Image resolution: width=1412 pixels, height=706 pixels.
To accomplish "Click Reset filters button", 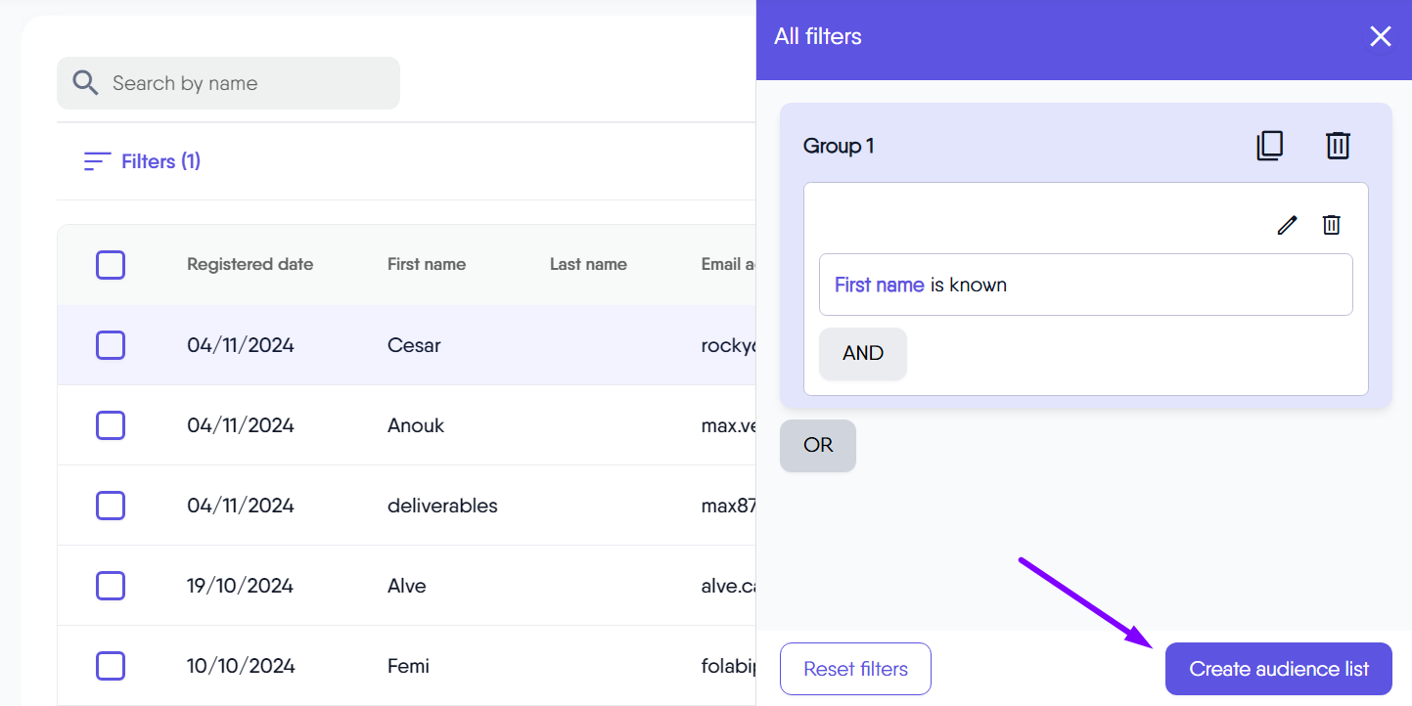I will tap(855, 669).
